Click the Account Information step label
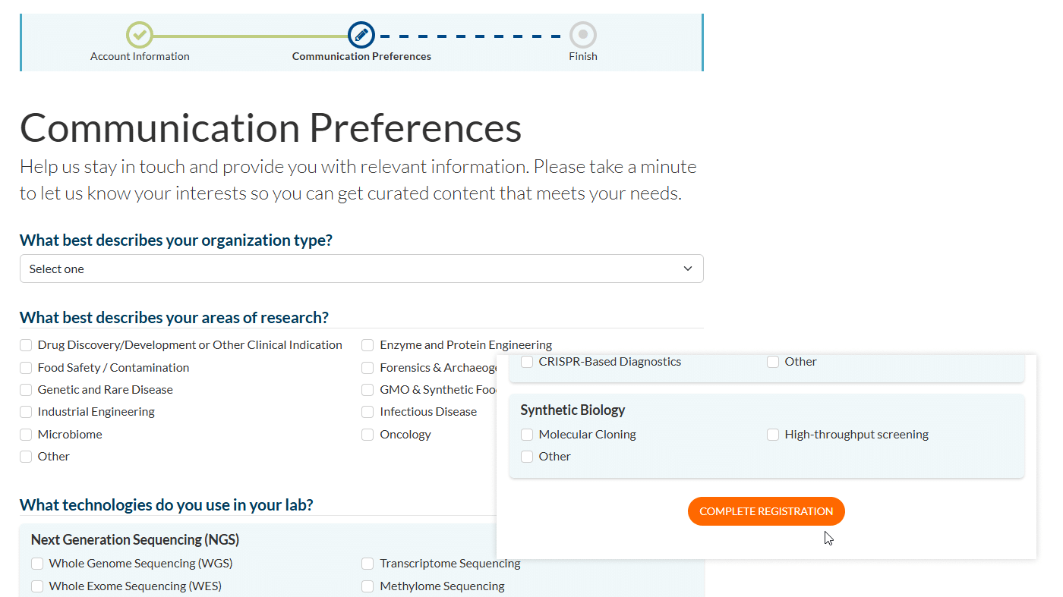The width and height of the screenshot is (1063, 597). tap(140, 56)
